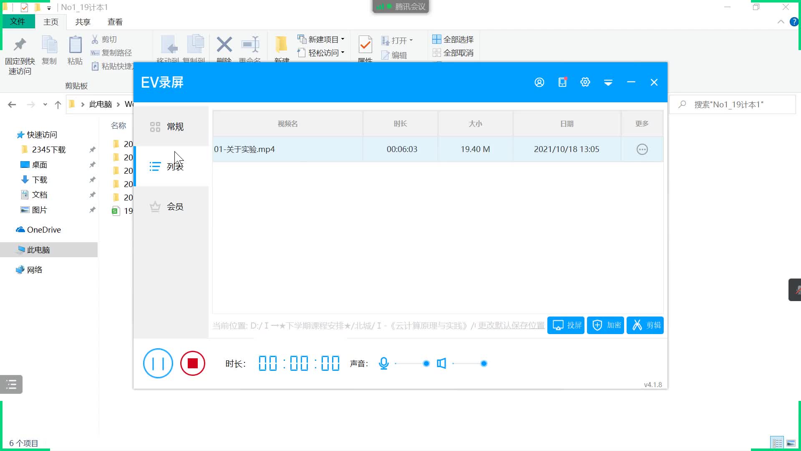Sort by 视频名 column header

288,124
